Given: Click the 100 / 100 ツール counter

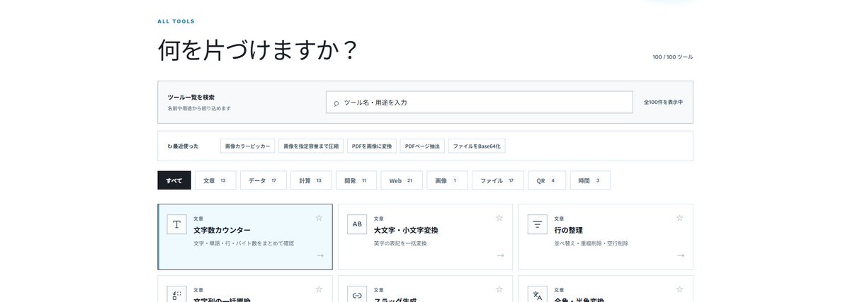Looking at the screenshot, I should click(x=673, y=57).
